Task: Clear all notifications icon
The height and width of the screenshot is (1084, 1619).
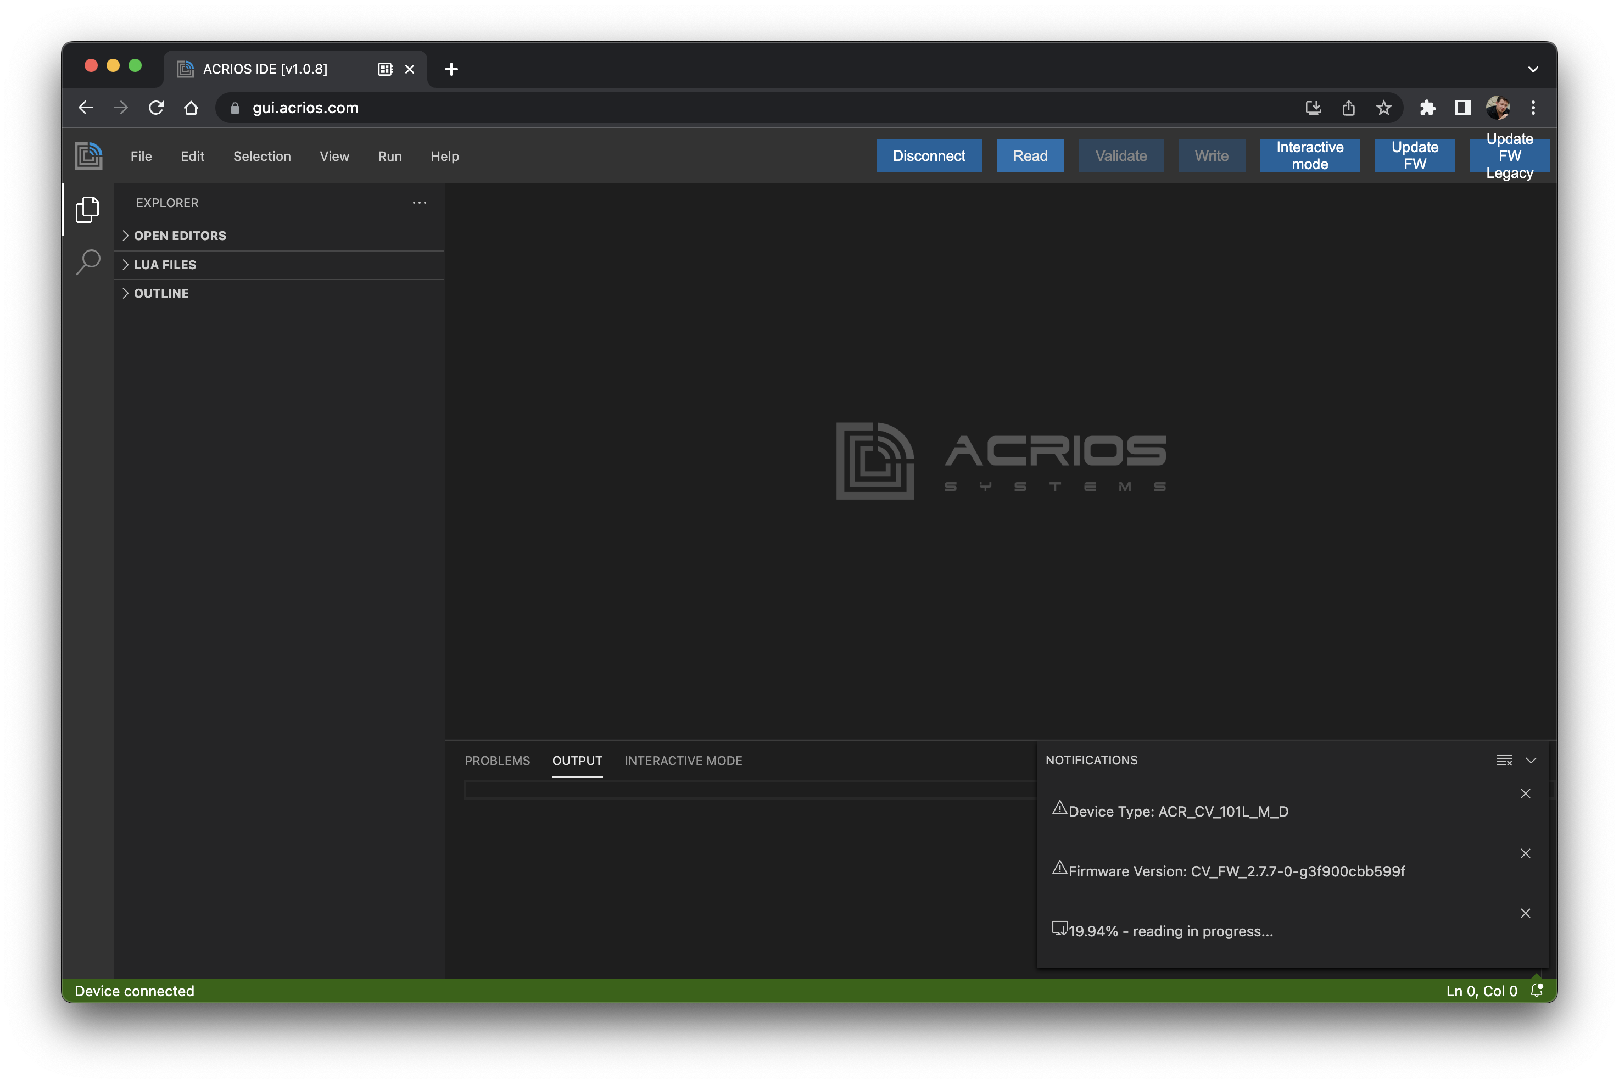Action: [1504, 760]
